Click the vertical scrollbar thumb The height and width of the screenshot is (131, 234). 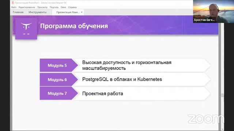click(222, 95)
